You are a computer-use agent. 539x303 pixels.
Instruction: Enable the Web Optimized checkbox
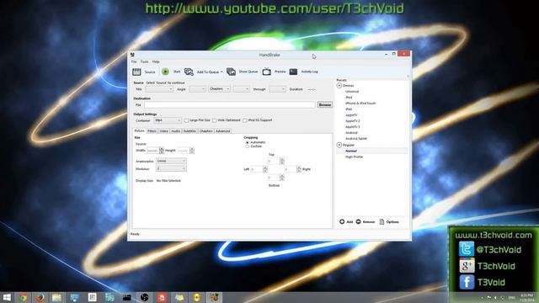pos(215,120)
